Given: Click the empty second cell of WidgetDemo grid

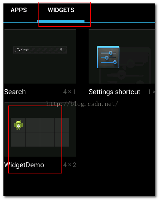Looking at the screenshot, I should (33, 125).
